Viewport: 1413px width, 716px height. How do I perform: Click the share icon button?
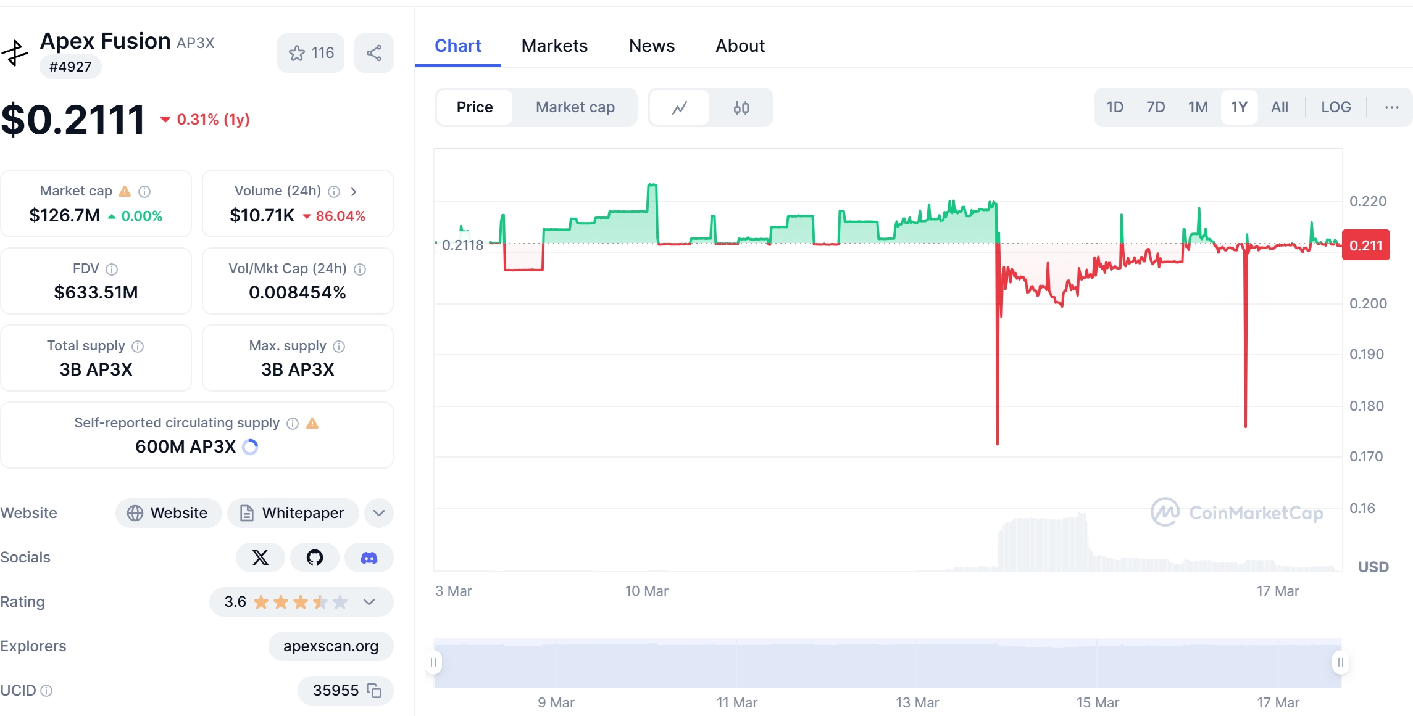pyautogui.click(x=374, y=53)
